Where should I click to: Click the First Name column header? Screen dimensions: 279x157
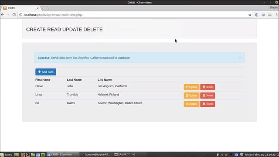coord(43,80)
